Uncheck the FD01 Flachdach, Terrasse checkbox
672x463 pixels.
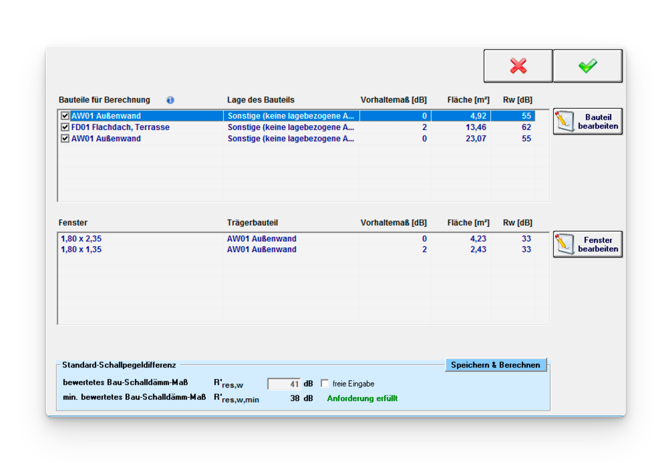point(65,127)
